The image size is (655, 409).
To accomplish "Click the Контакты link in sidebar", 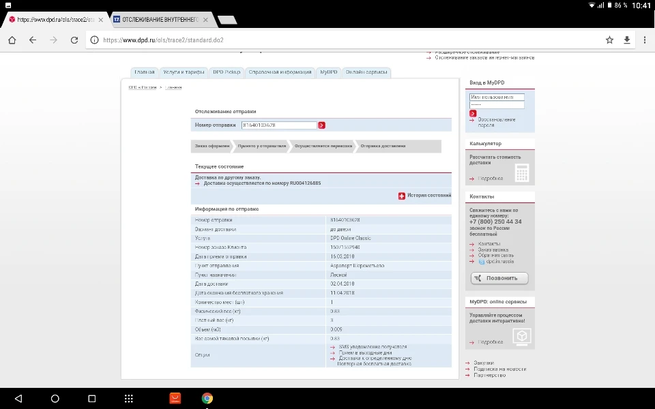I will tap(489, 244).
